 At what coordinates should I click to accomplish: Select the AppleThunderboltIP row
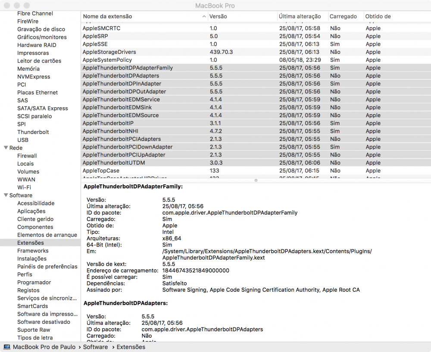(256, 123)
